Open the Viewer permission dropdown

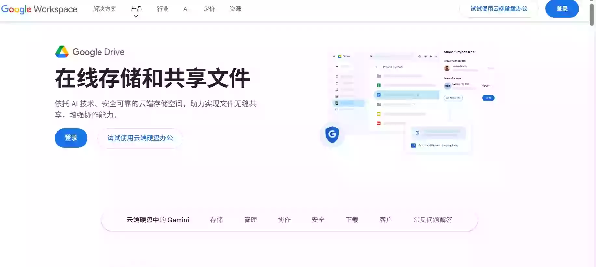[487, 86]
